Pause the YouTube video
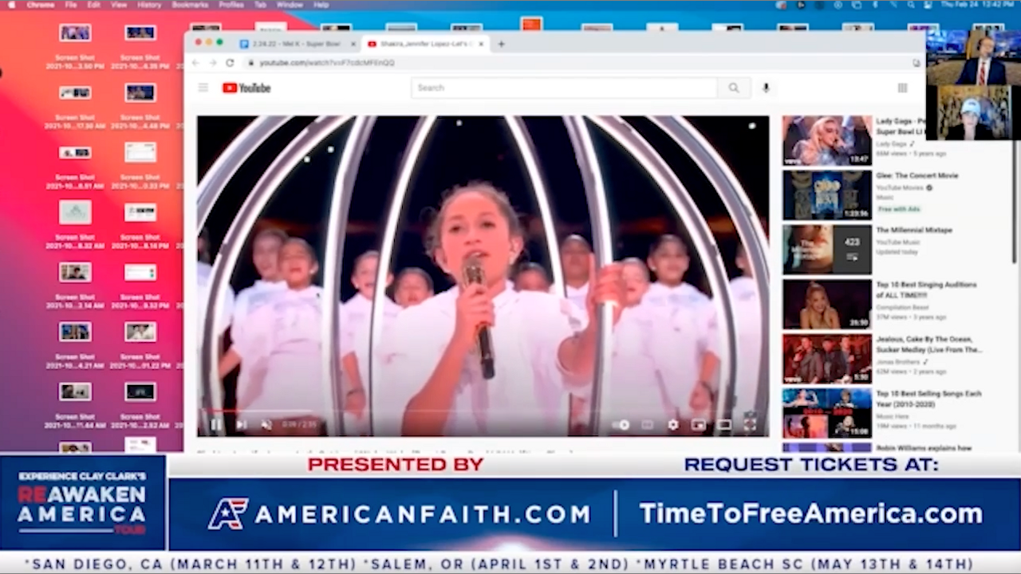Viewport: 1021px width, 574px height. click(x=215, y=425)
